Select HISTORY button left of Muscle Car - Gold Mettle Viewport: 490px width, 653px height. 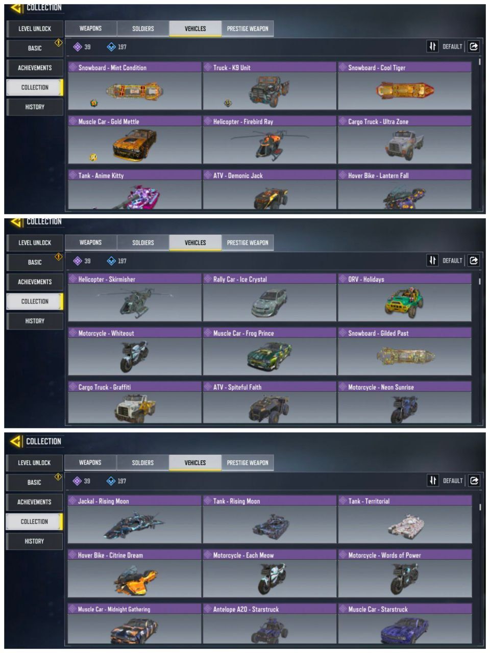click(35, 107)
